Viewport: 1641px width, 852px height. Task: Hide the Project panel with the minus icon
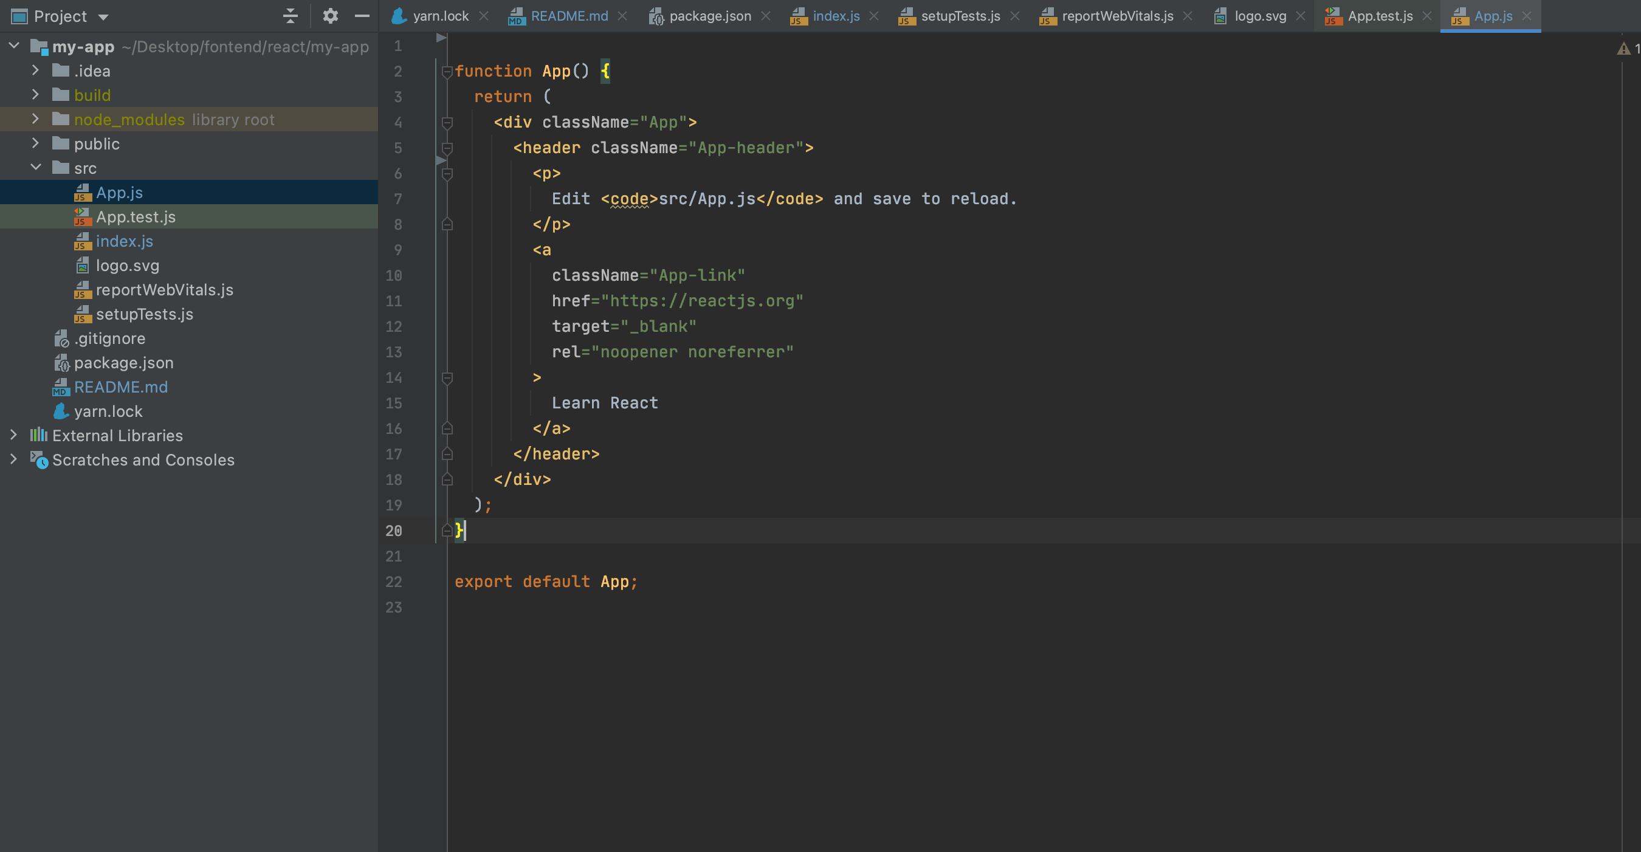pyautogui.click(x=362, y=16)
